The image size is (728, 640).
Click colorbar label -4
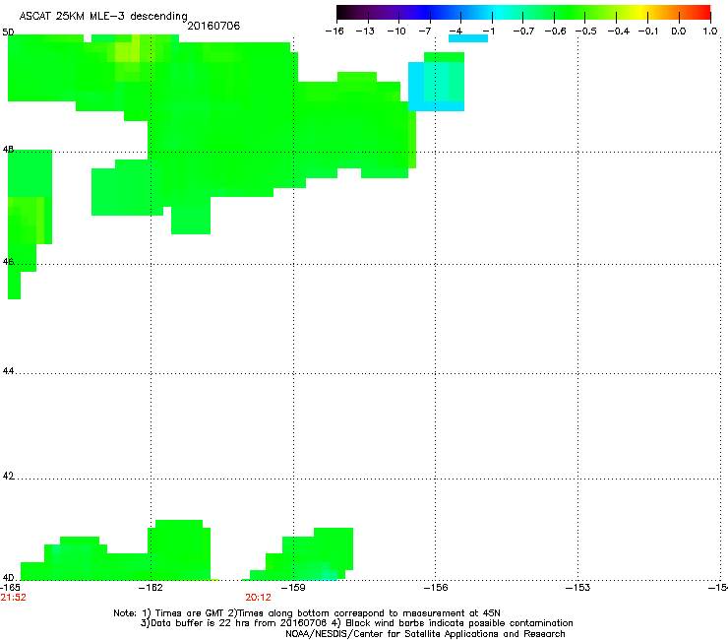coord(455,32)
